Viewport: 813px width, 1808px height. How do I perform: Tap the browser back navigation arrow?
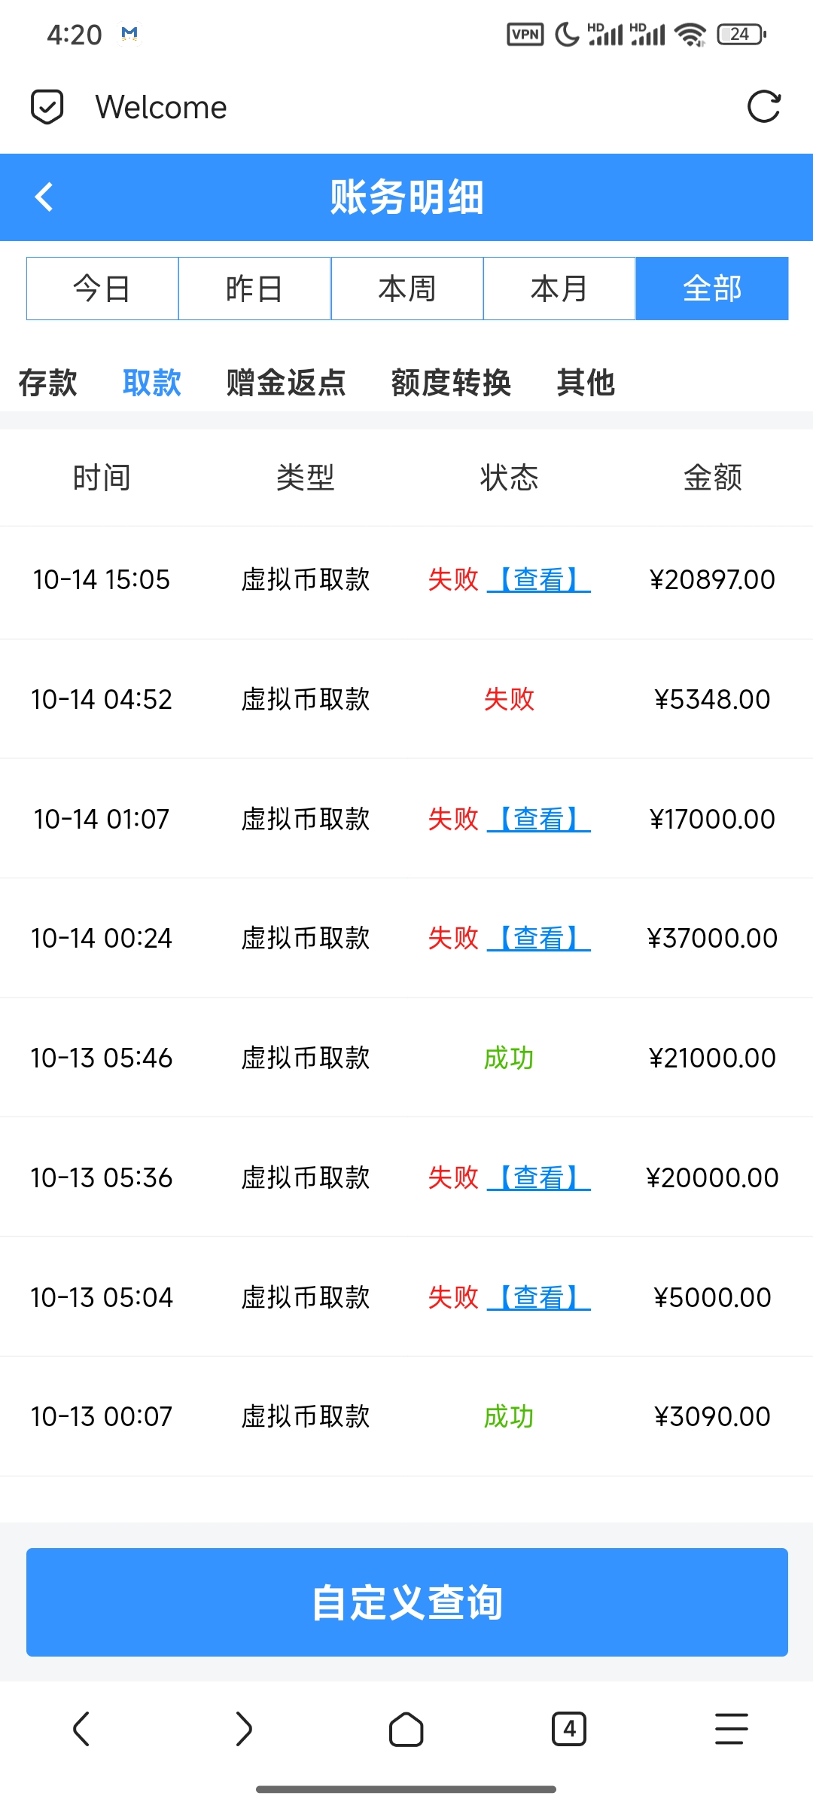(x=81, y=1728)
